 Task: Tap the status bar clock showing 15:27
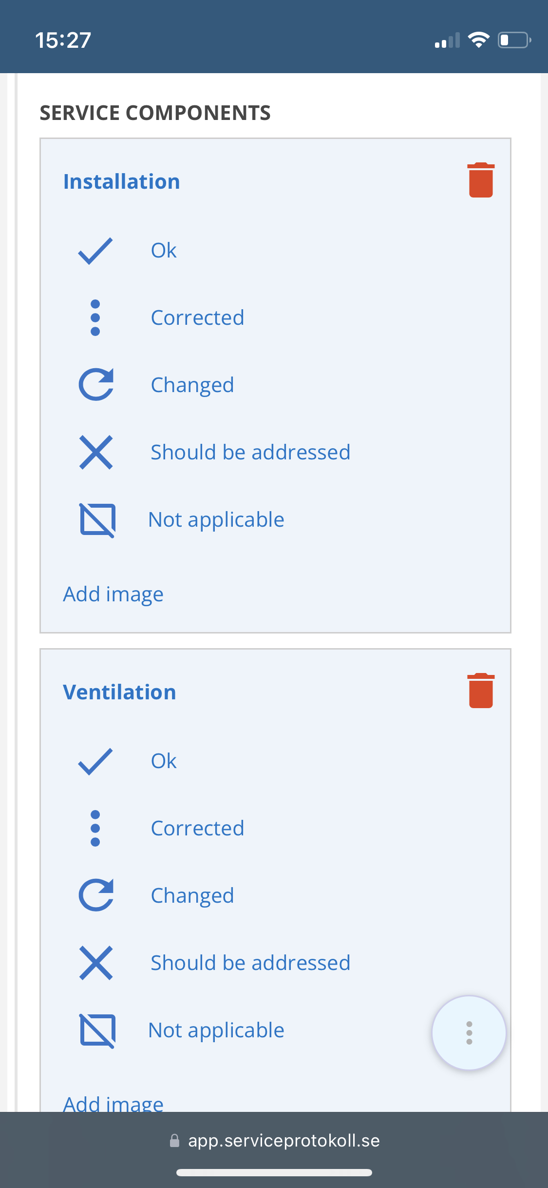(x=63, y=40)
